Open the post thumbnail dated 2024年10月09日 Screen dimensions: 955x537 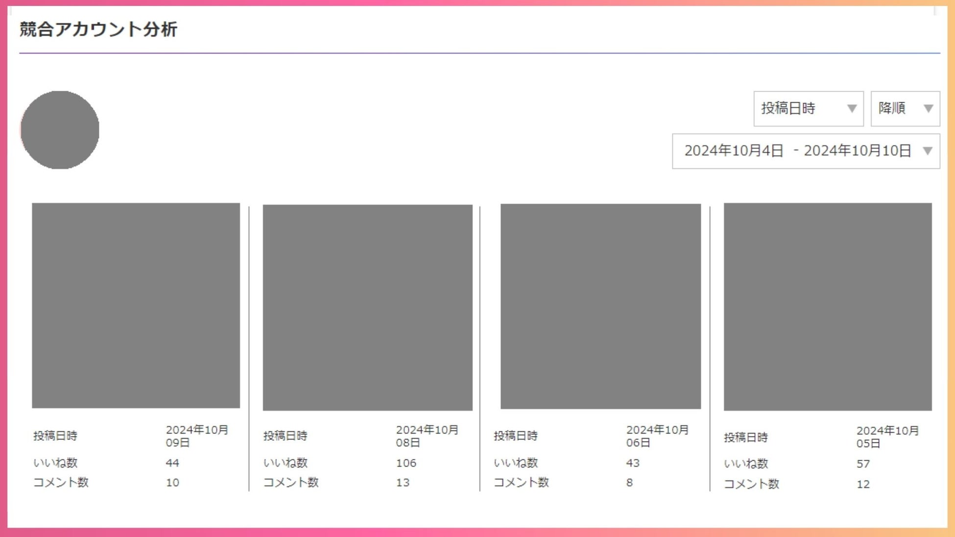(136, 305)
